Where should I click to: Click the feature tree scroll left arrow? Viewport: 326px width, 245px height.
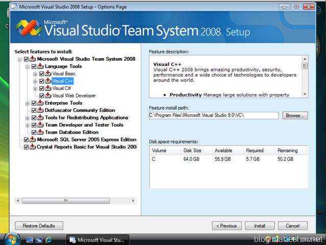click(18, 201)
